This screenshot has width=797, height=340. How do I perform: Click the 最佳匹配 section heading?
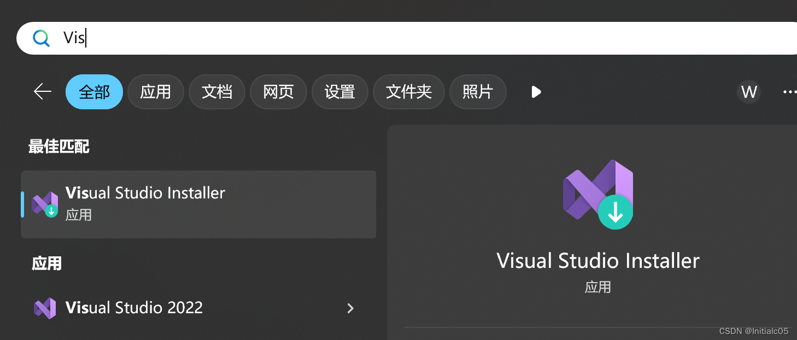[x=59, y=146]
